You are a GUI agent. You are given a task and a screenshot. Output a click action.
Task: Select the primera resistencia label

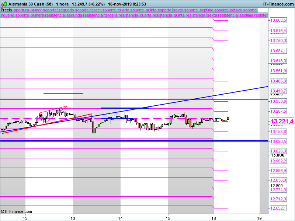coord(48,15)
